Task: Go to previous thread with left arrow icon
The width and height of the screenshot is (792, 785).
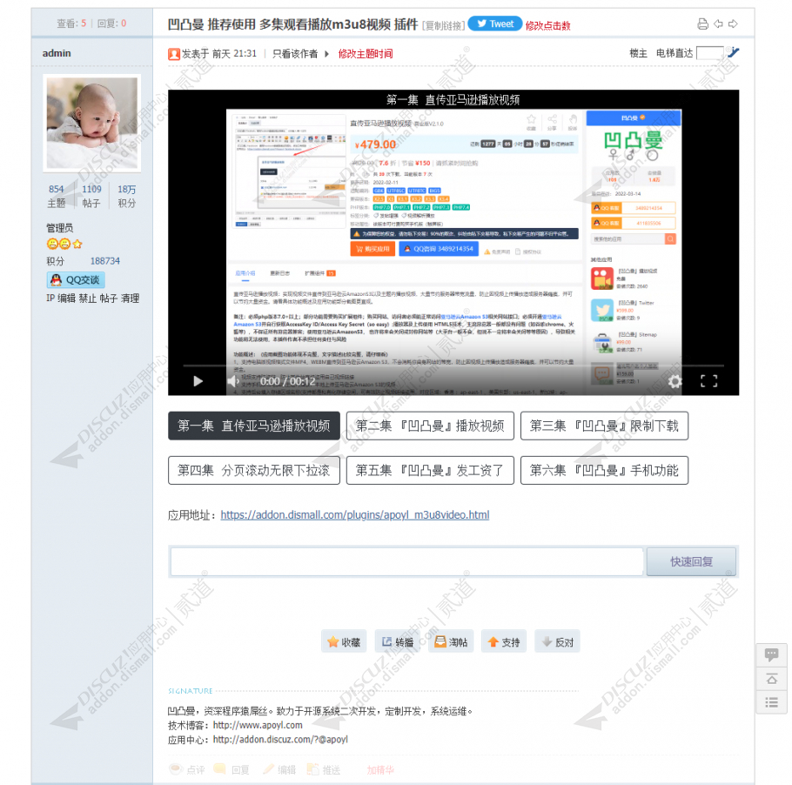Action: click(718, 23)
